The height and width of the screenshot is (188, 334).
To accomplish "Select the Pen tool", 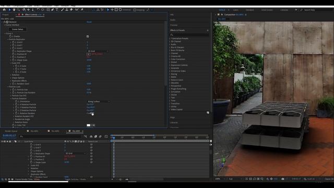I will 52,10.
